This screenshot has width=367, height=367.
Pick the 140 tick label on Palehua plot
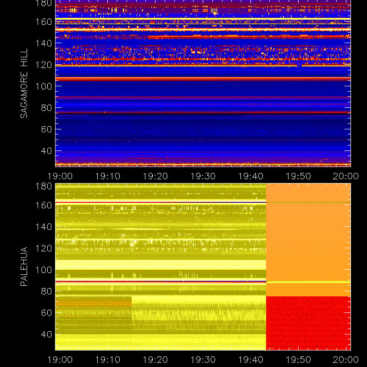[x=44, y=227]
